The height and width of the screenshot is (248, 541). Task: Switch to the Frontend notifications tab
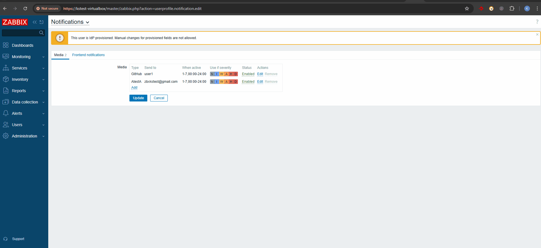(x=88, y=55)
